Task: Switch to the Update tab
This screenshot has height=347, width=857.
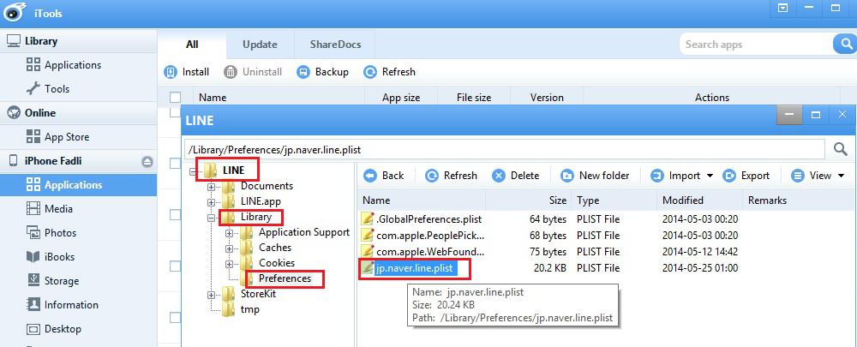Action: point(260,45)
